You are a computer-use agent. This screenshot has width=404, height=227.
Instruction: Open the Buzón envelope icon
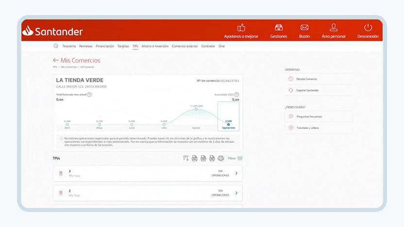point(304,27)
